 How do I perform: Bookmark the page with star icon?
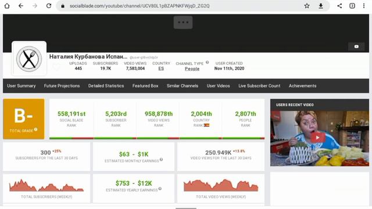tap(307, 6)
